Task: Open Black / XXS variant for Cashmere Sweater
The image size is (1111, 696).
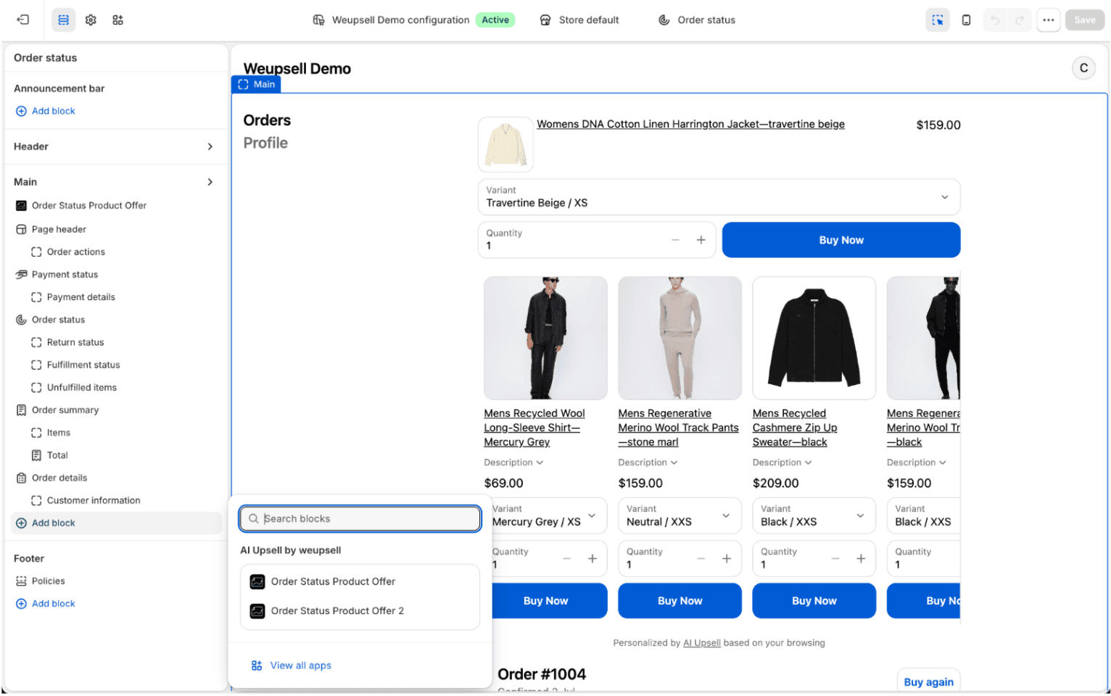Action: point(814,515)
